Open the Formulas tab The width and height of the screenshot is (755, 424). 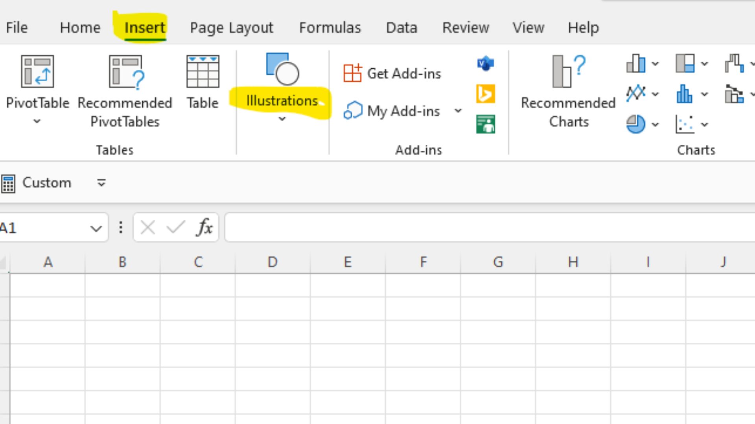point(330,28)
